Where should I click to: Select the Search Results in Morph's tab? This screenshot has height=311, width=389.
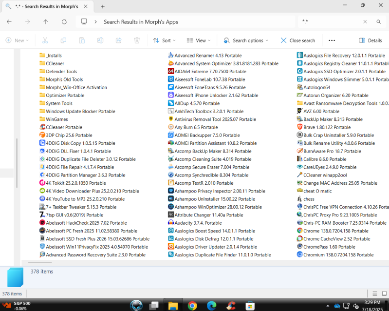(x=48, y=6)
